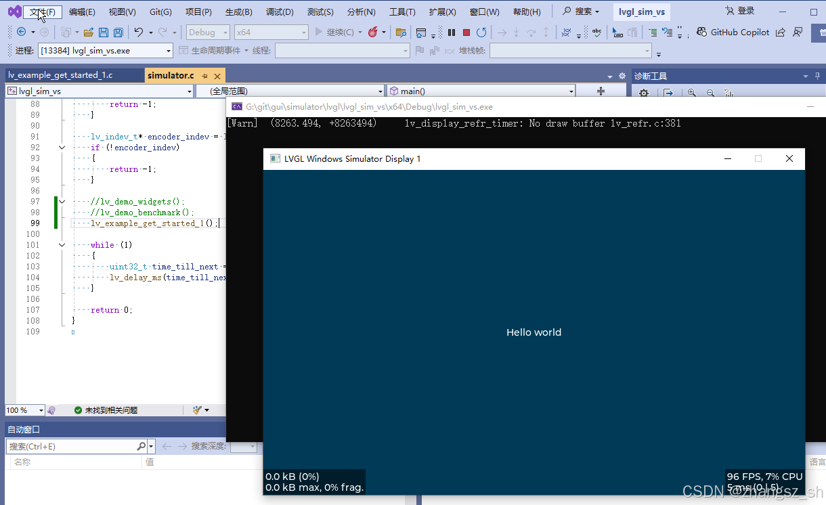Open the 视图(V) menu
This screenshot has width=826, height=505.
point(123,12)
